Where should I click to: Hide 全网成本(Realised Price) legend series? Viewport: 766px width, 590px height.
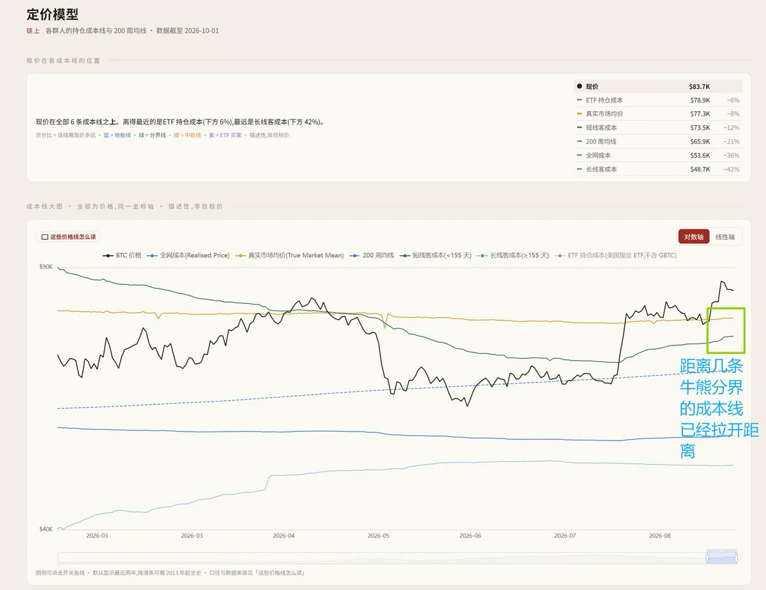click(188, 255)
